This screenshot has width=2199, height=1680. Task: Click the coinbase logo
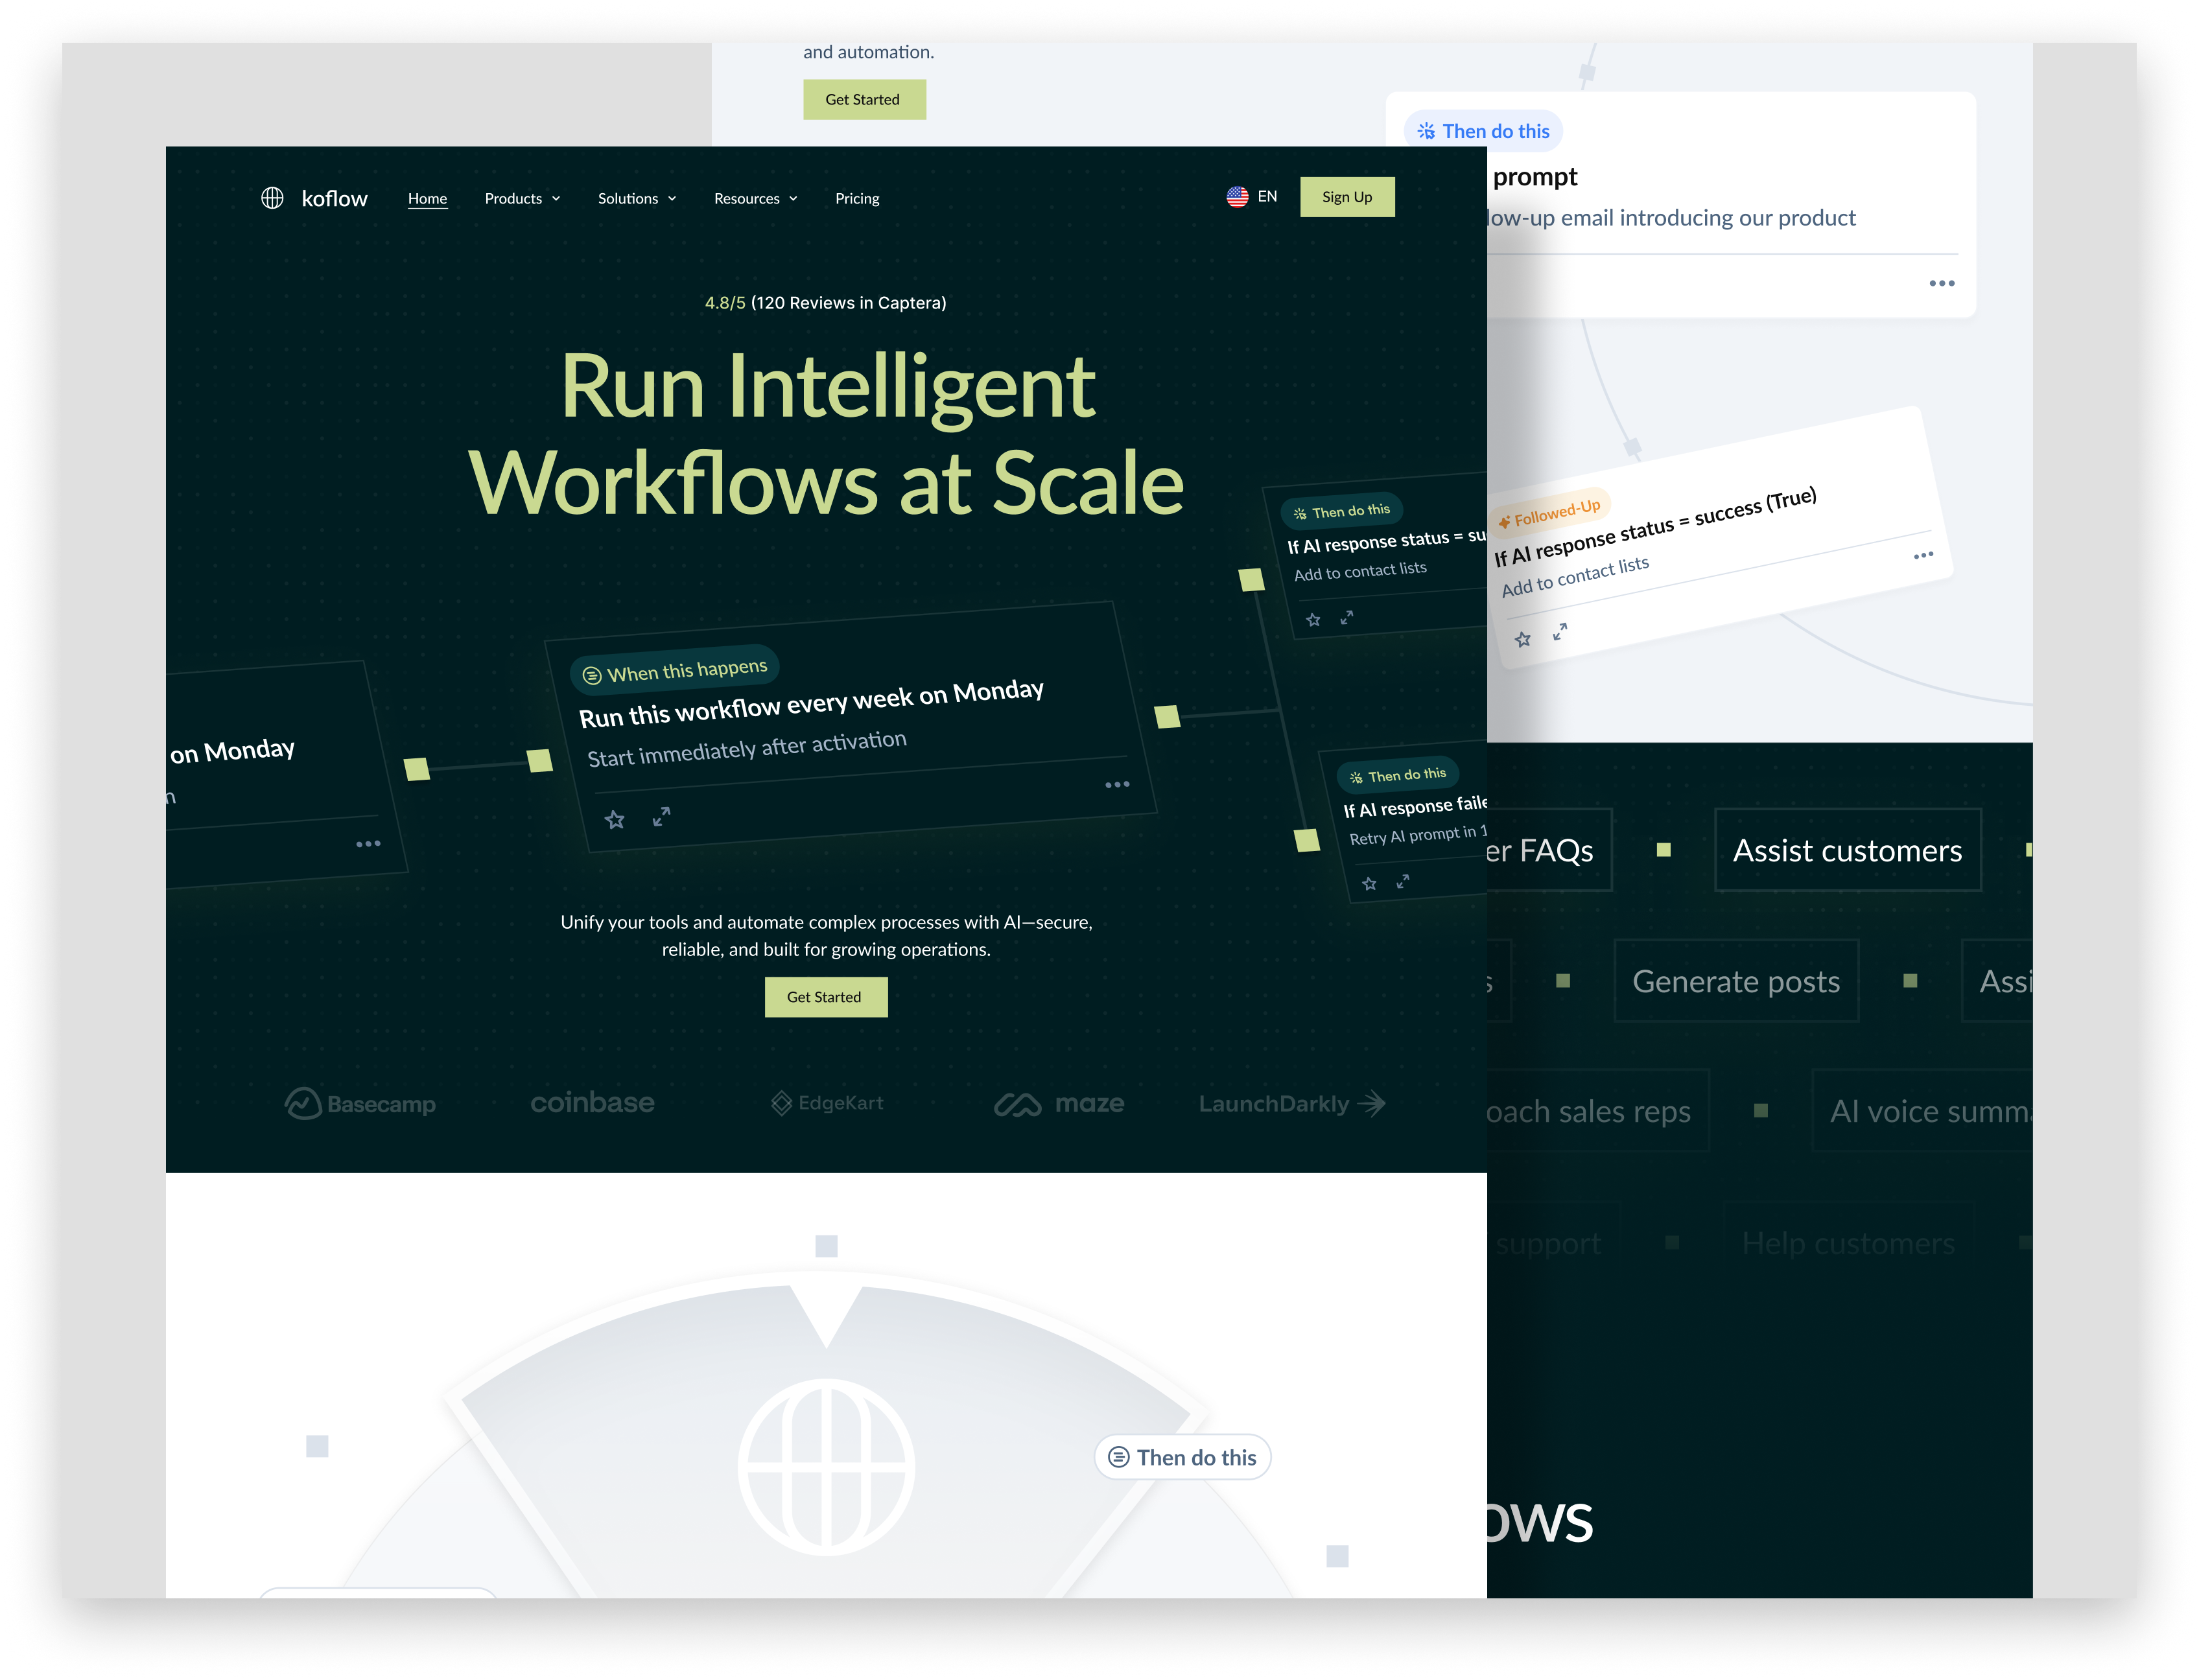[x=592, y=1103]
